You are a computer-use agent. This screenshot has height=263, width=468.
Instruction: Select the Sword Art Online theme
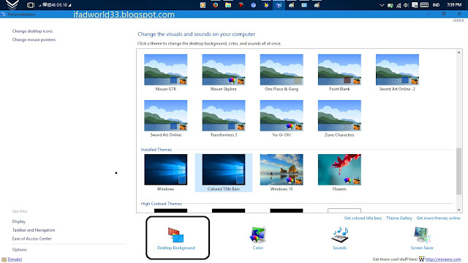click(x=166, y=118)
